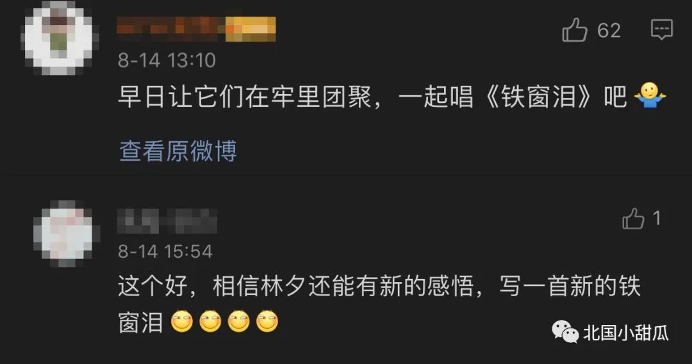Click the 8-14 13:10 timestamp
Viewport: 692px width, 364px height.
coord(167,60)
